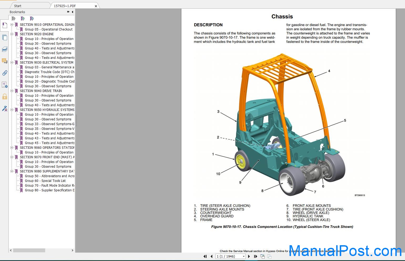
Task: Click the next view icon
Action: [x=269, y=256]
